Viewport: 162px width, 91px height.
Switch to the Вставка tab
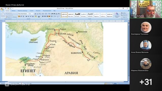13,11
